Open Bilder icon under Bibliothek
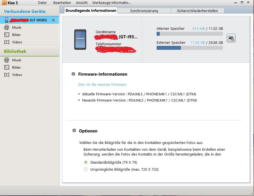This screenshot has width=254, height=196. click(7, 67)
